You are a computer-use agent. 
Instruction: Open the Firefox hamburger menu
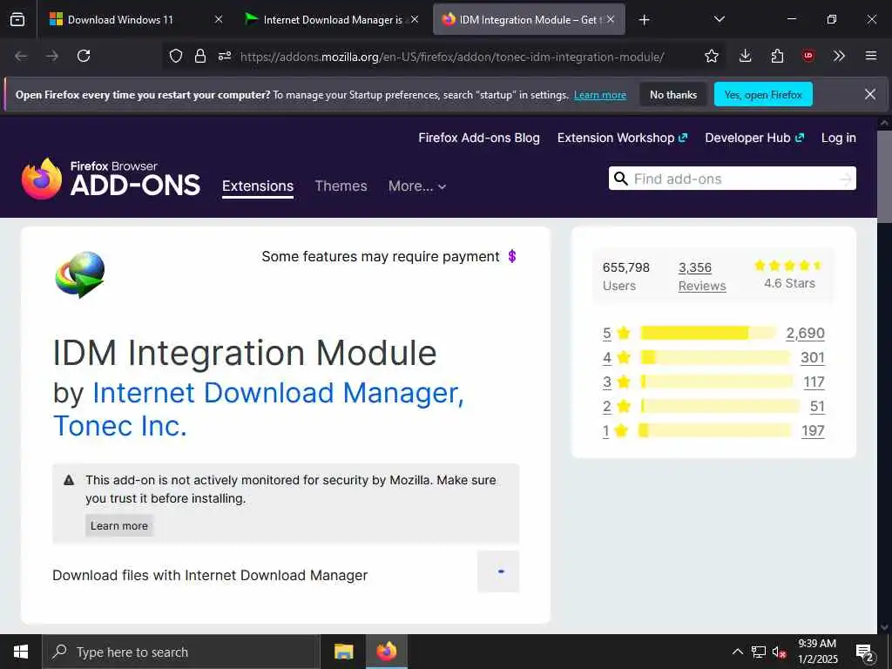pos(870,56)
